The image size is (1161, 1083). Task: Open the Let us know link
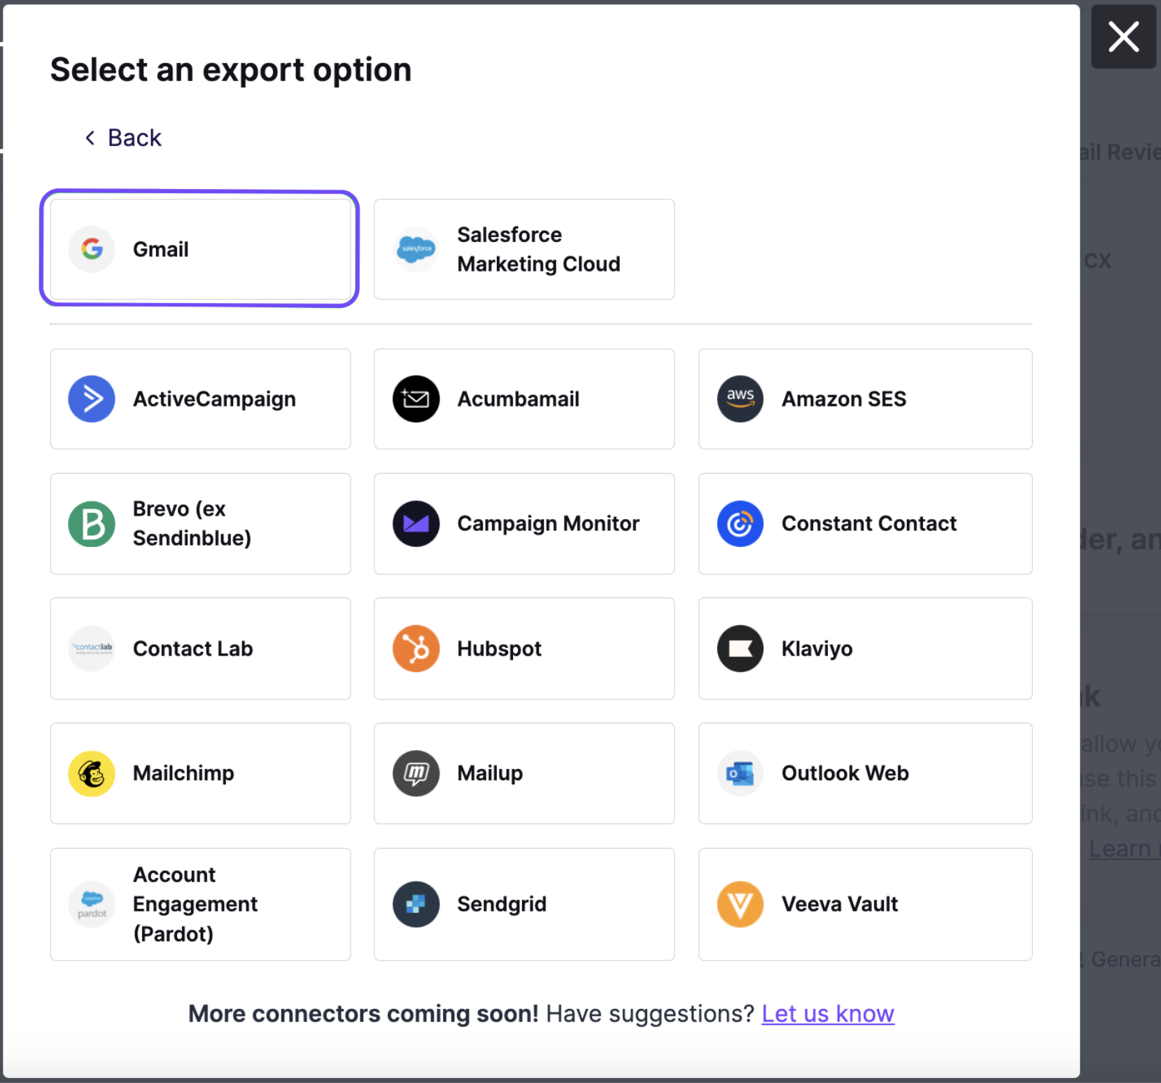tap(827, 1013)
